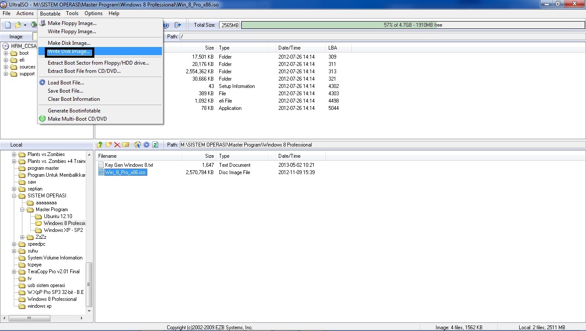The height and width of the screenshot is (331, 586).
Task: Sort image list by LBA column header
Action: [x=339, y=48]
